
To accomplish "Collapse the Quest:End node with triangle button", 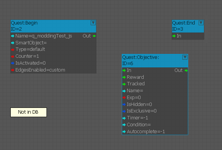I will click(x=201, y=23).
